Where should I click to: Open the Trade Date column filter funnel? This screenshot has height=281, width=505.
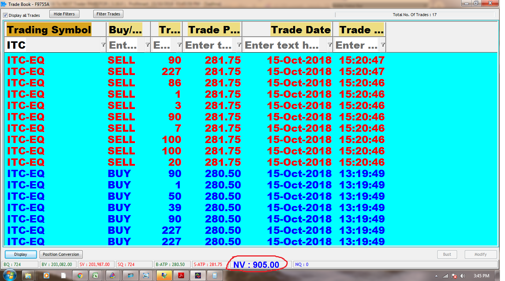(x=330, y=45)
